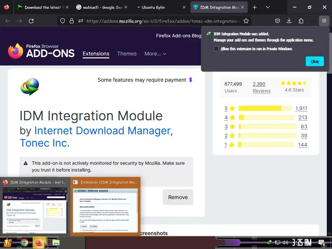The width and height of the screenshot is (332, 249).
Task: Click the 3:25 AM taskbar clock
Action: 302,243
